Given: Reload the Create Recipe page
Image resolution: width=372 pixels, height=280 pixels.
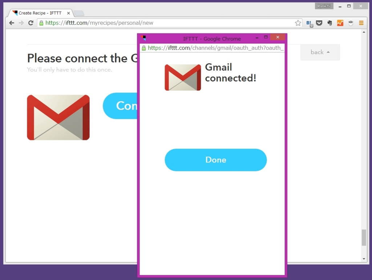Looking at the screenshot, I should [31, 23].
